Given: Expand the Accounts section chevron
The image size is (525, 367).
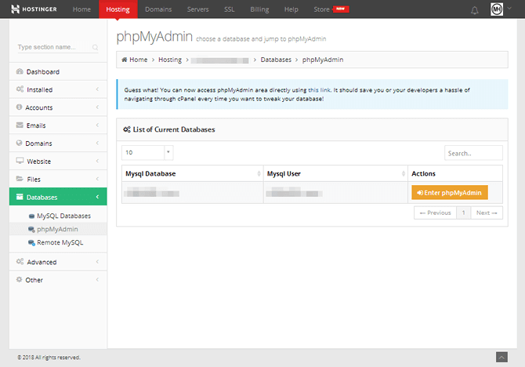Looking at the screenshot, I should (97, 107).
